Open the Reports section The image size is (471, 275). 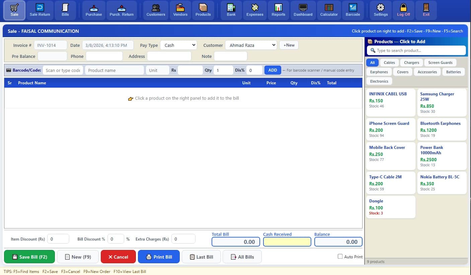(x=278, y=10)
